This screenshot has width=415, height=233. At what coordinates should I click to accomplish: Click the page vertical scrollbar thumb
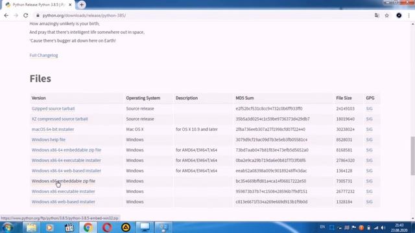pos(412,155)
